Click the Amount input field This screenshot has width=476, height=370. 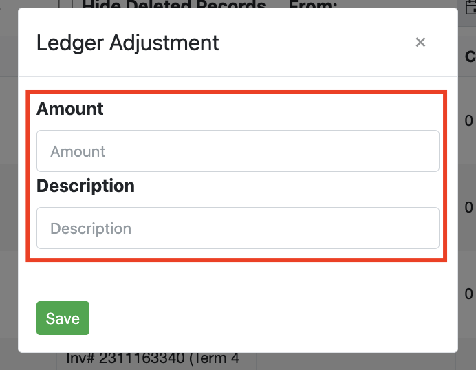(x=237, y=151)
